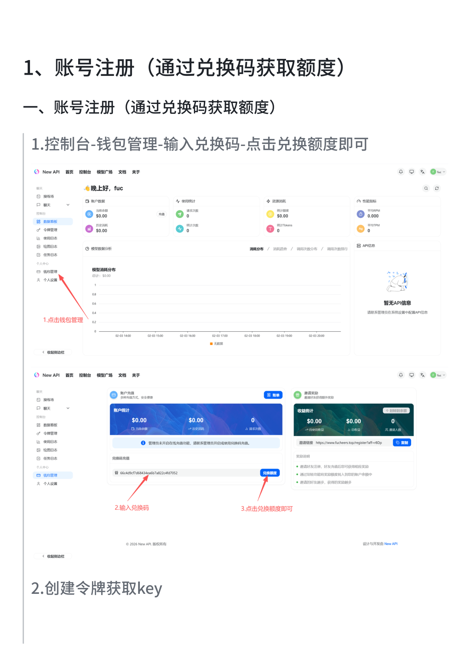Image resolution: width=470 pixels, height=665 pixels.
Task: Click the blue 兑换额度 redeem button
Action: click(x=270, y=473)
